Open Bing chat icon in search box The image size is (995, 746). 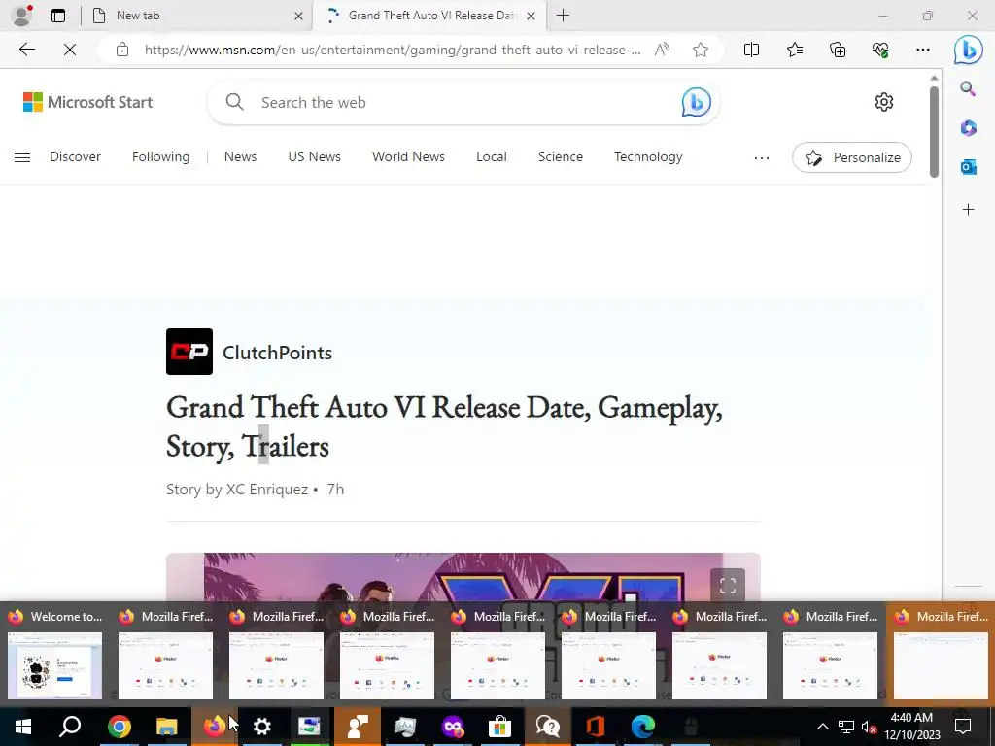[696, 102]
